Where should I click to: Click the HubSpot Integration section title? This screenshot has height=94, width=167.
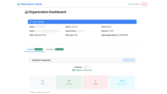point(42,60)
